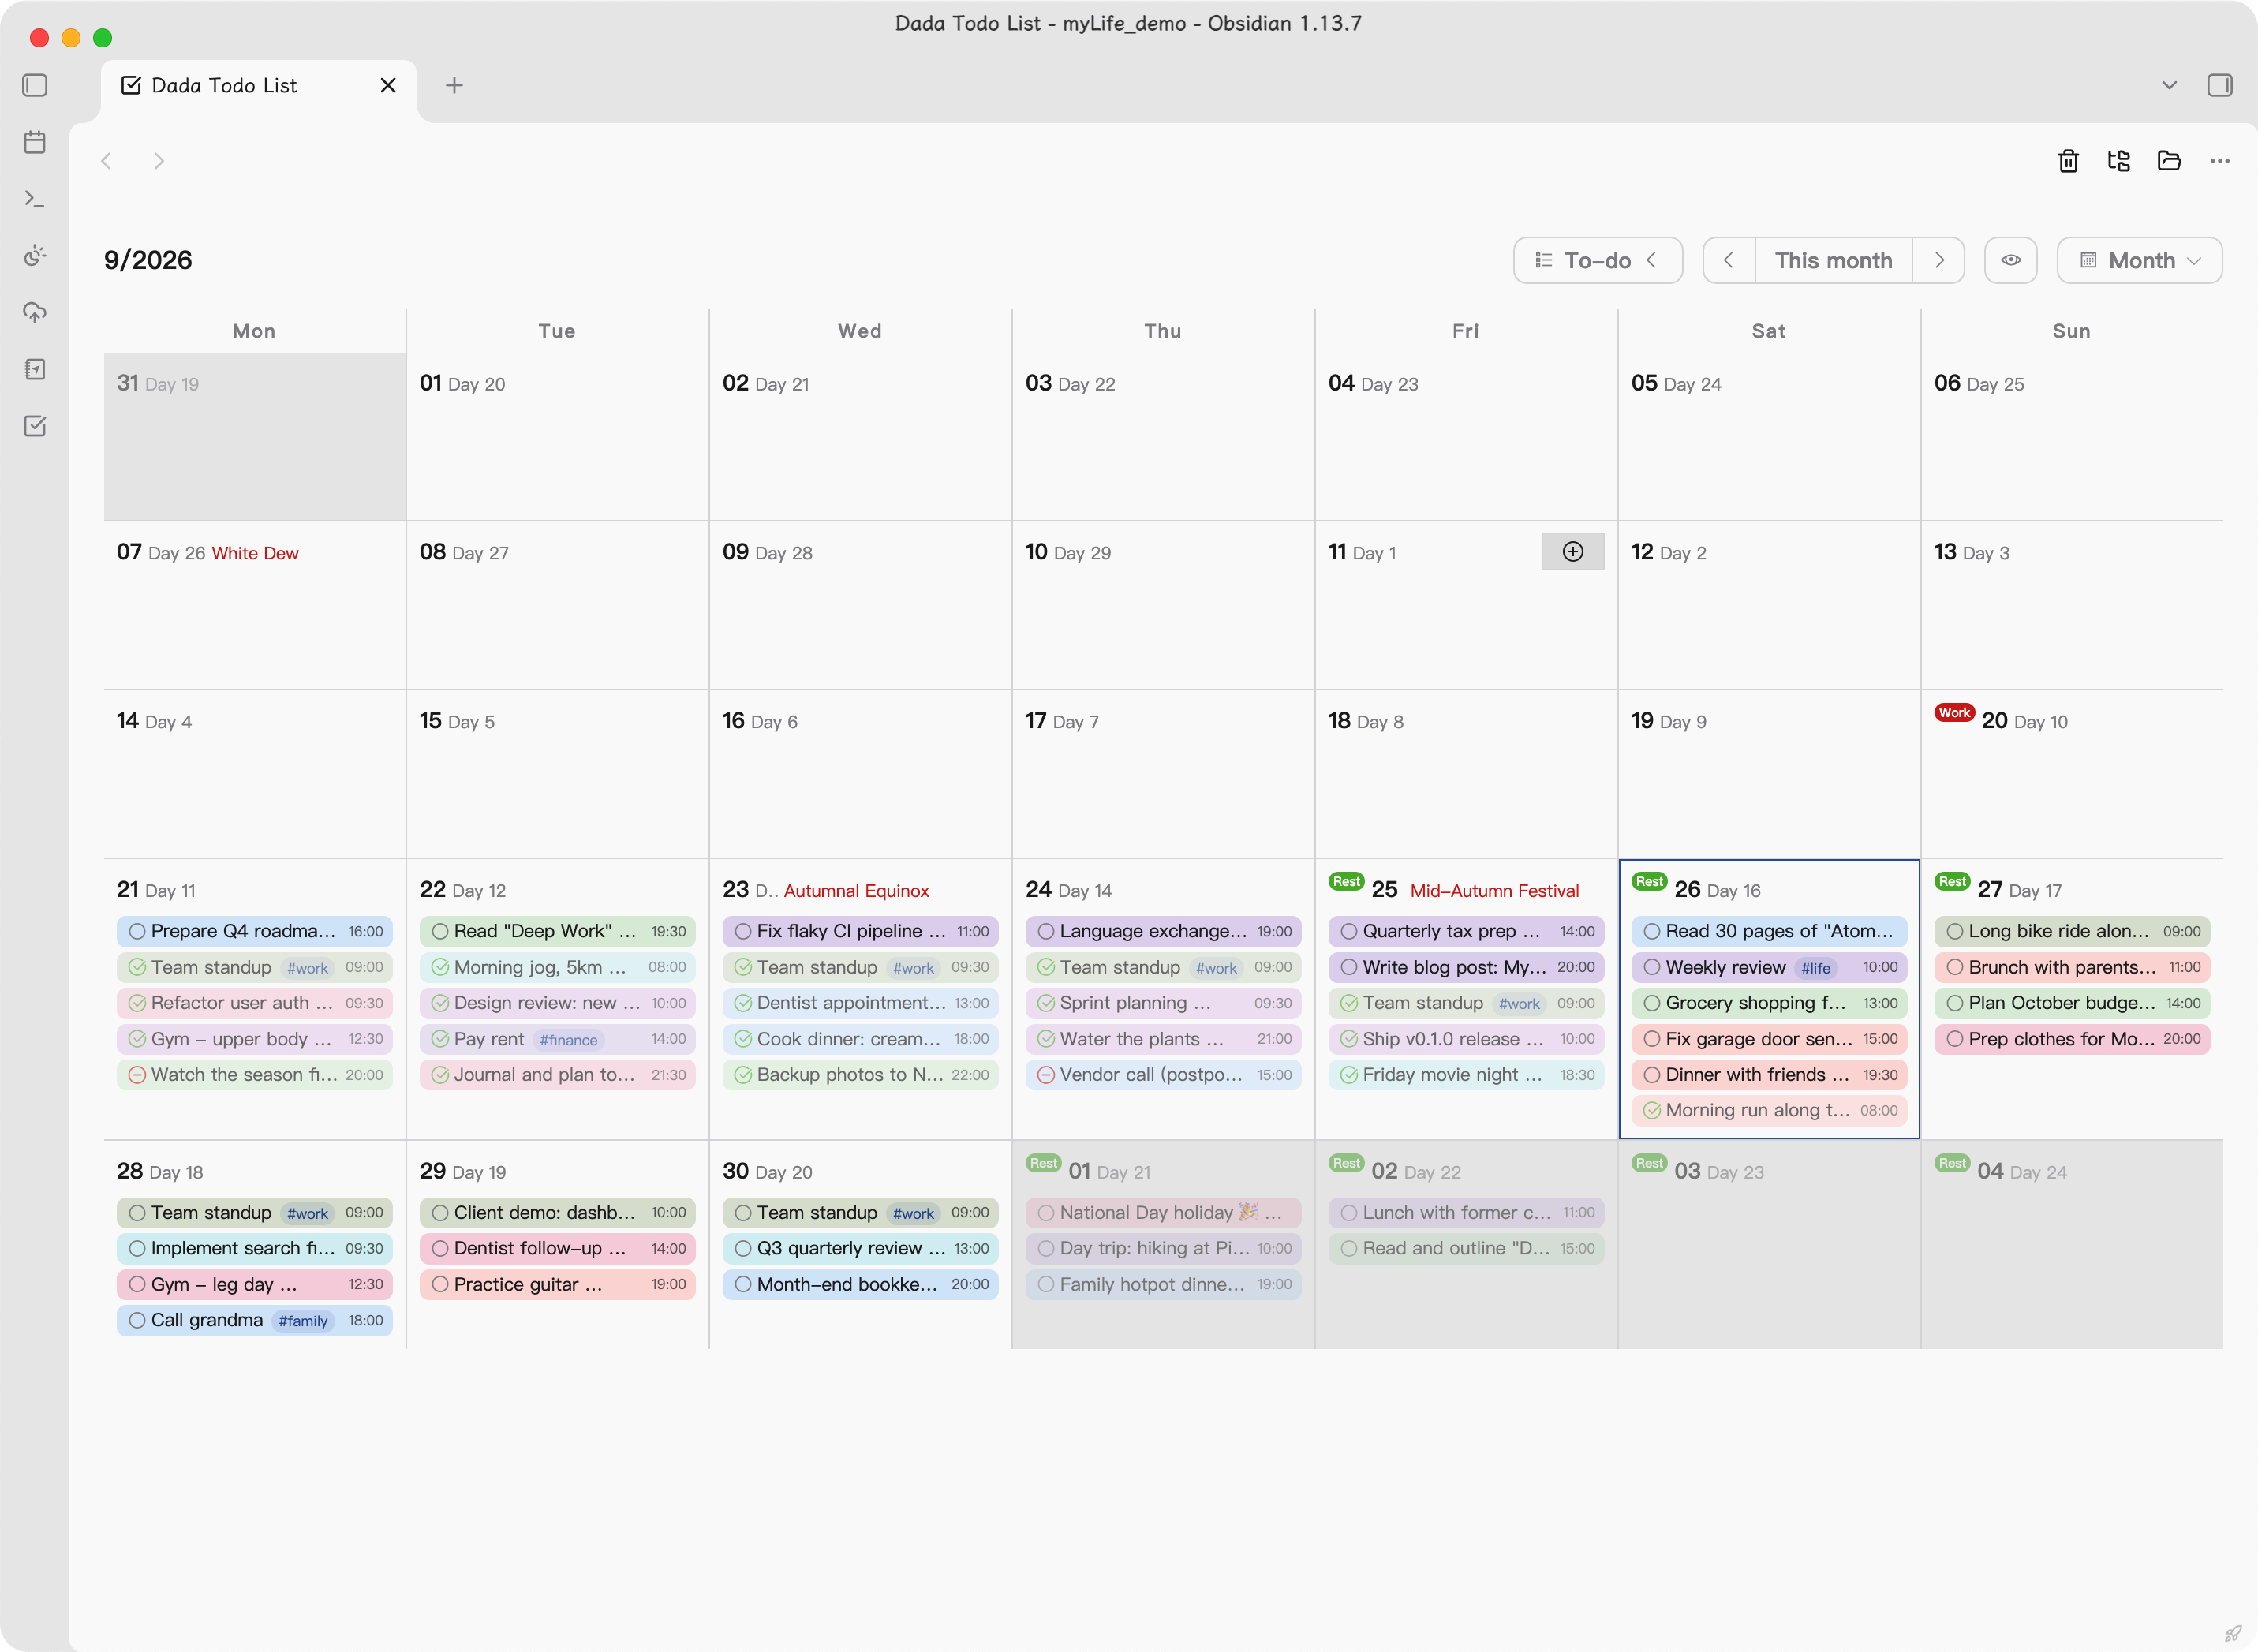Add a task on day 11 plus button
This screenshot has width=2258, height=1652.
(1573, 552)
